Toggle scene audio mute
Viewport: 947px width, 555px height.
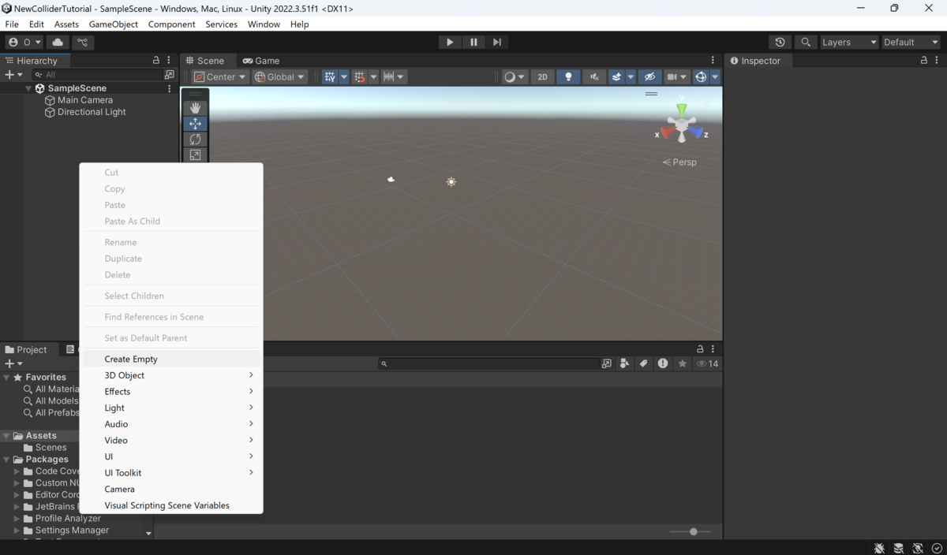point(594,76)
